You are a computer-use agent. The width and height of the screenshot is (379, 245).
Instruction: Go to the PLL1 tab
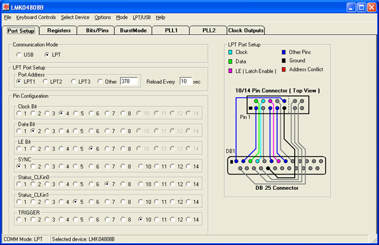tap(171, 30)
